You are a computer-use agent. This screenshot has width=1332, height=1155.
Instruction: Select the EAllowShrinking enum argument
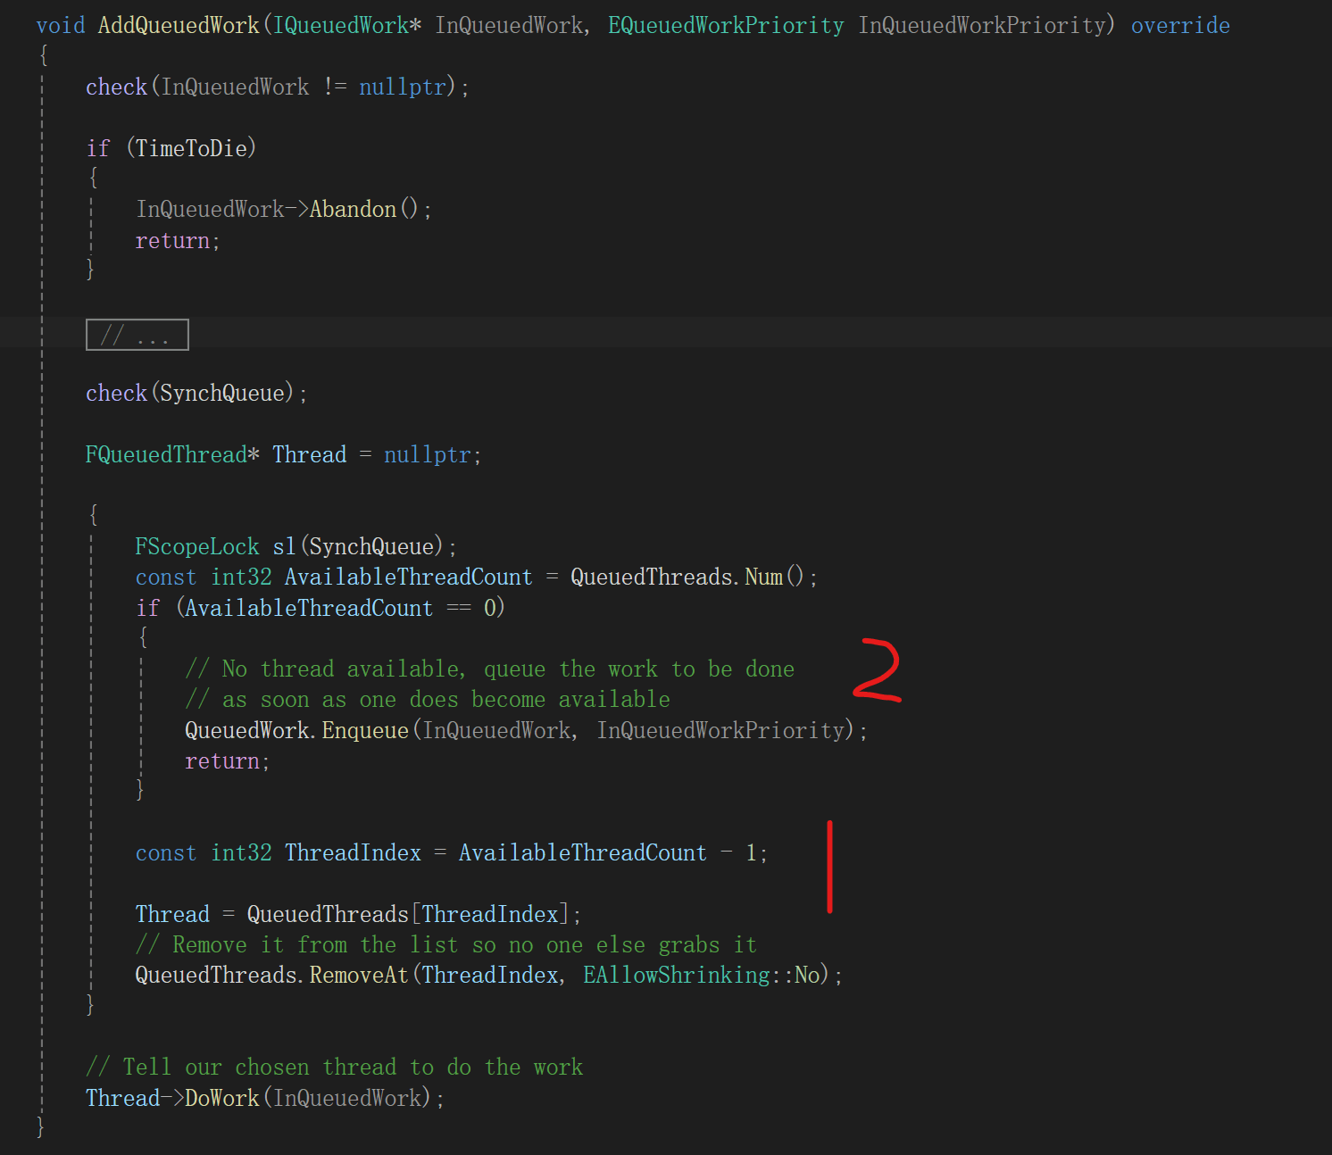(676, 976)
